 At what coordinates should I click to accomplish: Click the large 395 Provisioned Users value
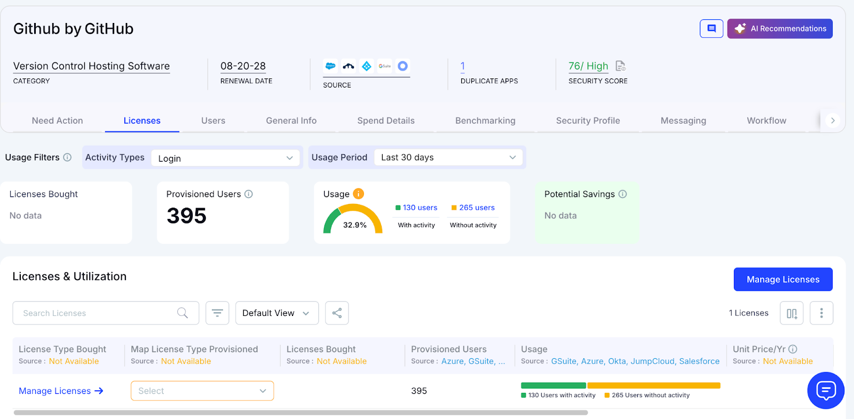[x=186, y=216]
